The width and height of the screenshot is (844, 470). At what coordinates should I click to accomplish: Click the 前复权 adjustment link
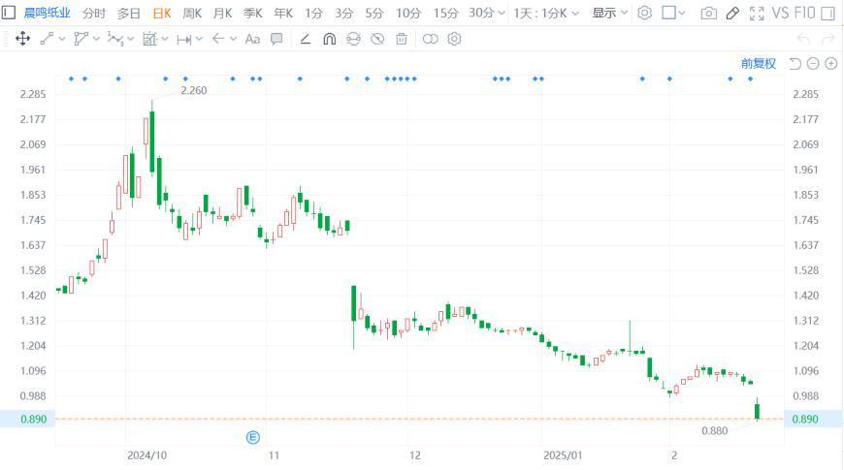pyautogui.click(x=759, y=64)
